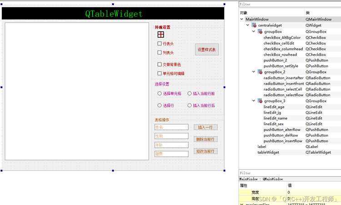341x205 pixels.
Task: Select tableWidget in the object tree
Action: 268,152
